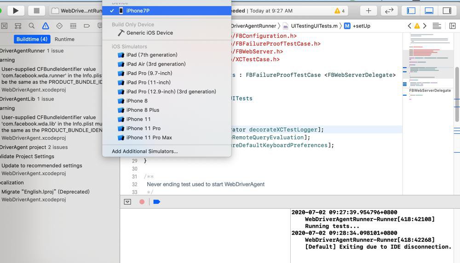This screenshot has width=460, height=263.
Task: Select iPad Air (3rd generation) simulator
Action: [x=167, y=64]
